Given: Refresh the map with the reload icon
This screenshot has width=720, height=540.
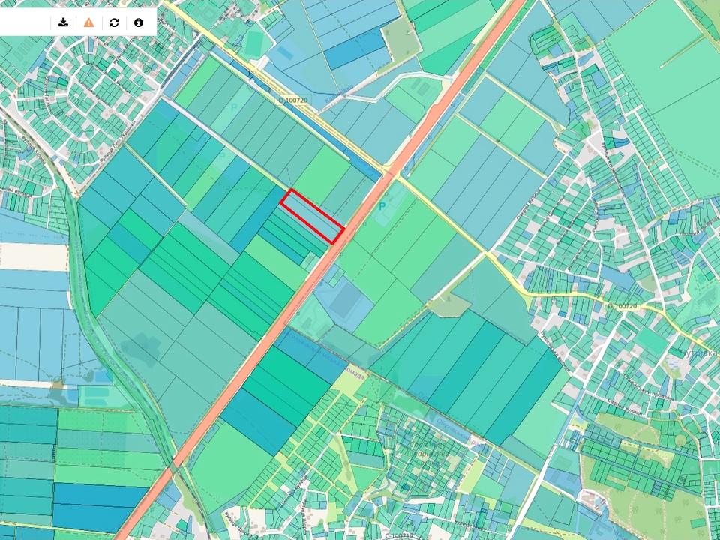Looking at the screenshot, I should (114, 22).
